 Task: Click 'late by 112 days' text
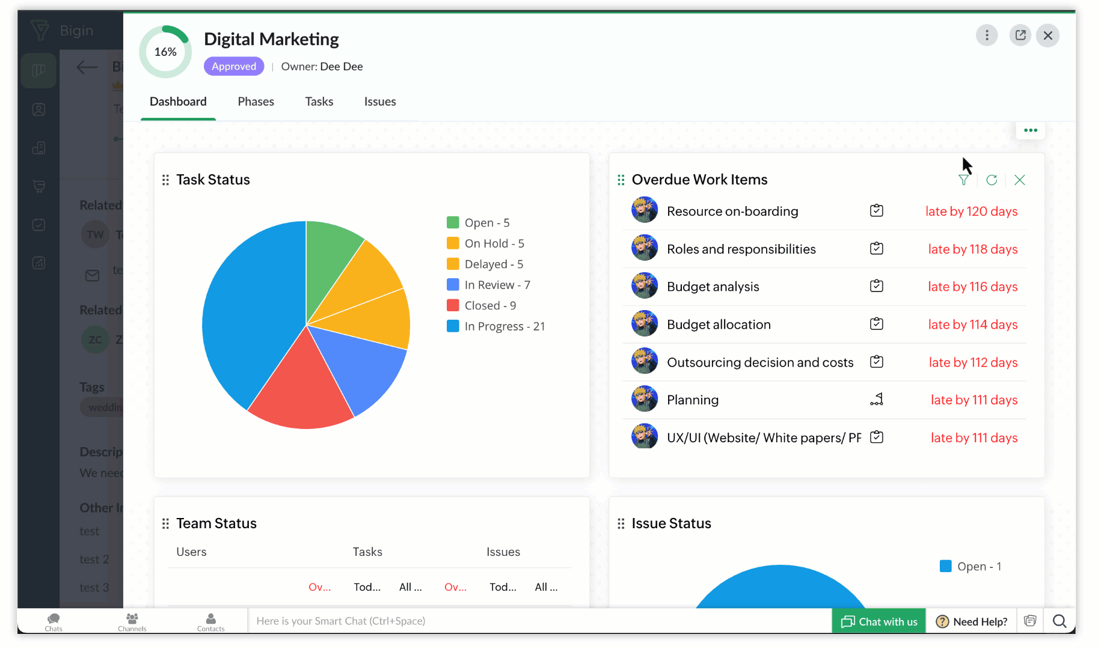click(x=973, y=362)
